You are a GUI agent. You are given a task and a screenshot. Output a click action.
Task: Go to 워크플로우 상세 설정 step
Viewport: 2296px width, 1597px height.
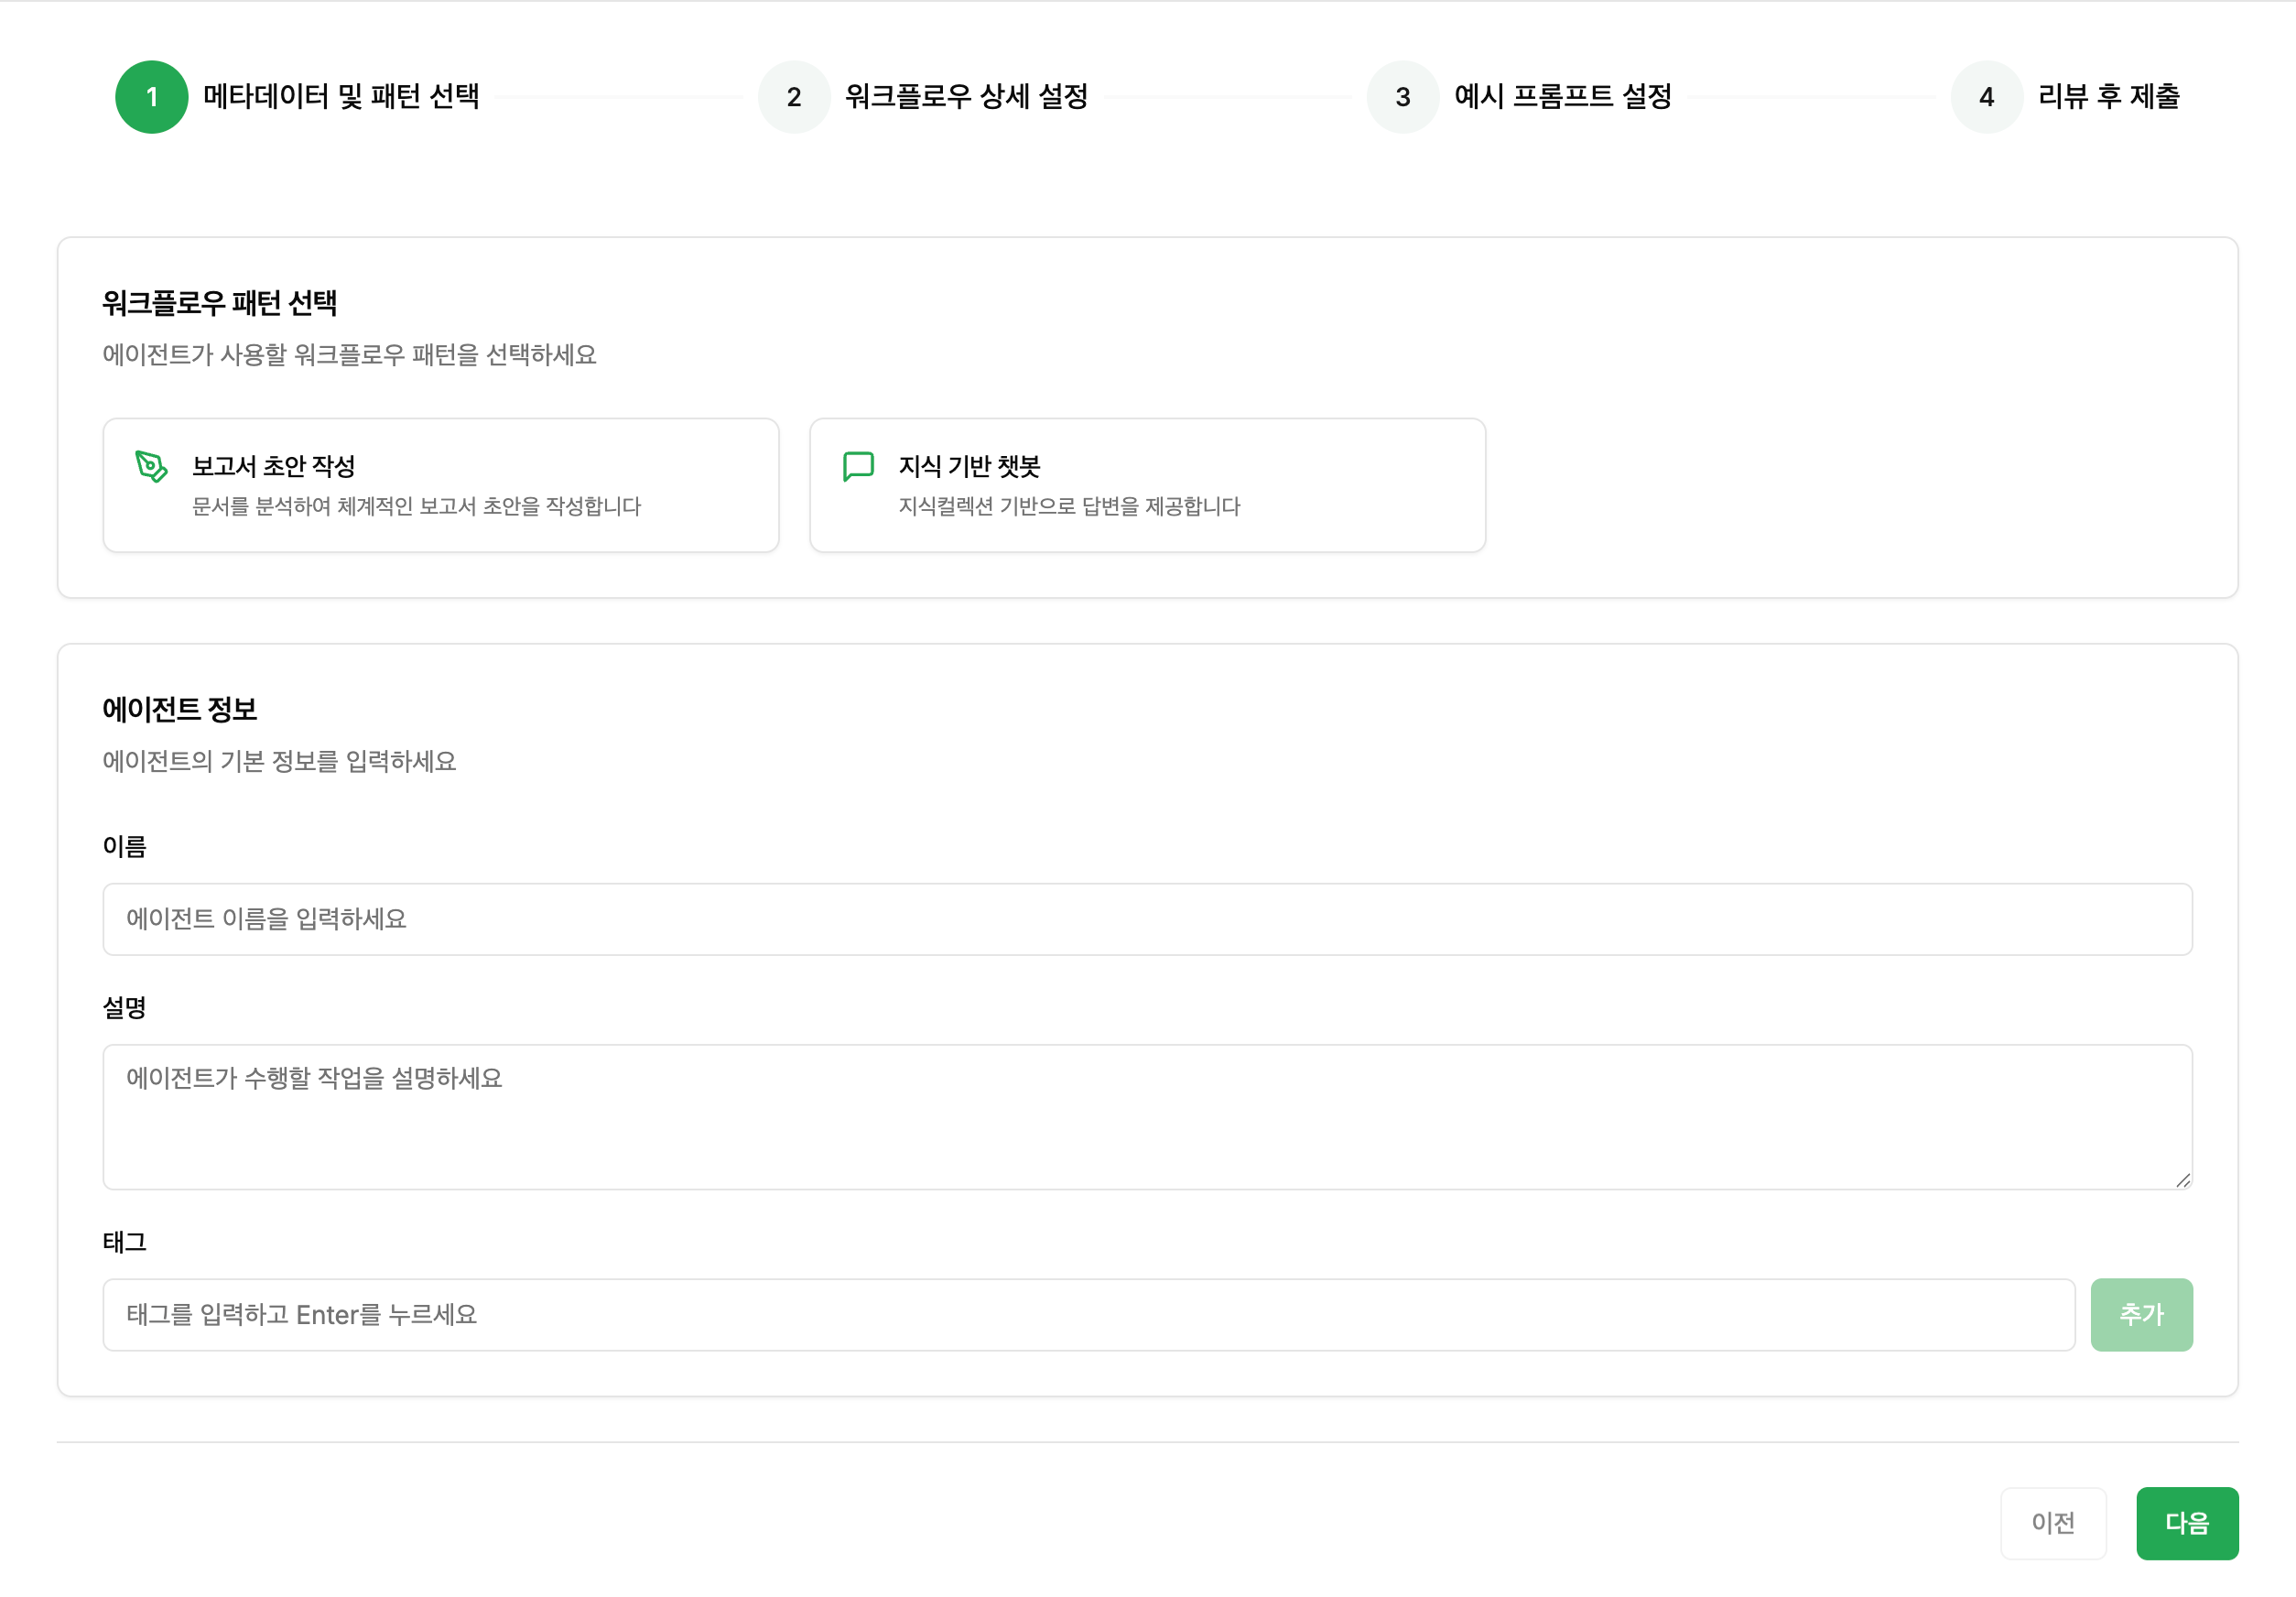tap(966, 97)
